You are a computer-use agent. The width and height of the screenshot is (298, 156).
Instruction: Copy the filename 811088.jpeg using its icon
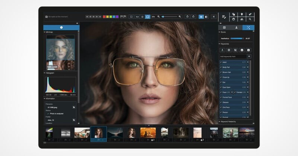tap(74, 107)
